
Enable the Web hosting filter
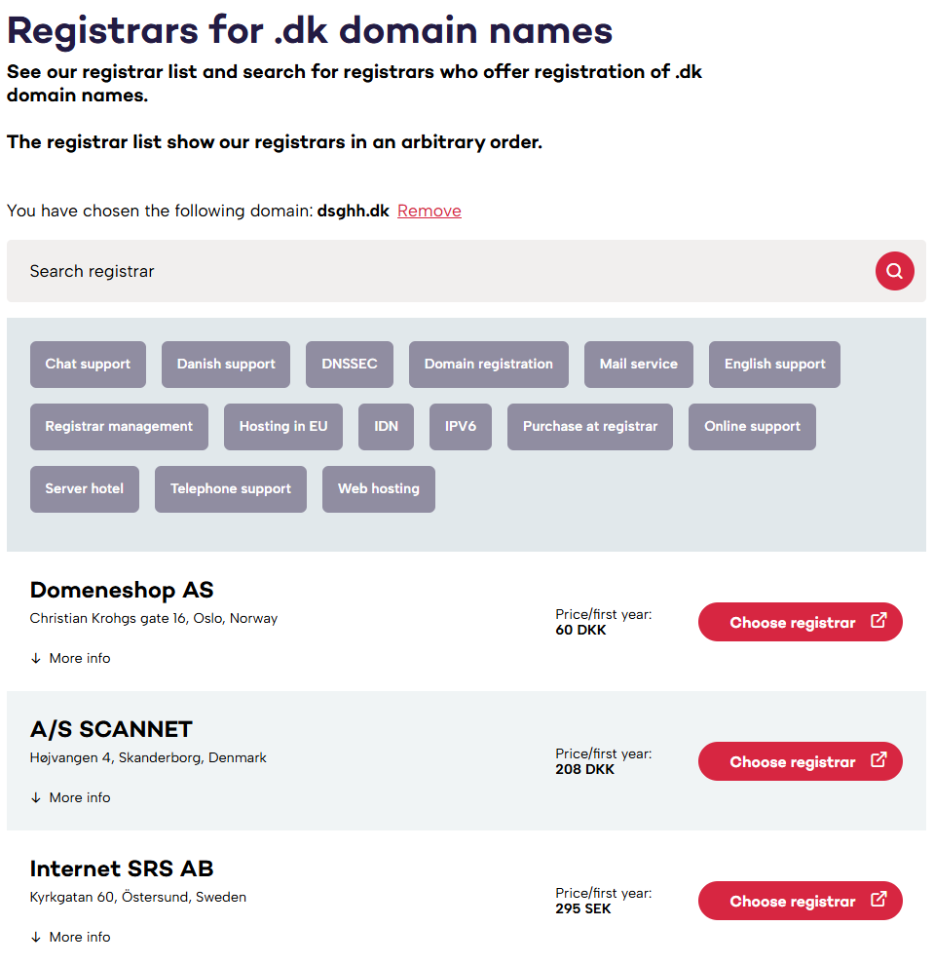(x=379, y=489)
